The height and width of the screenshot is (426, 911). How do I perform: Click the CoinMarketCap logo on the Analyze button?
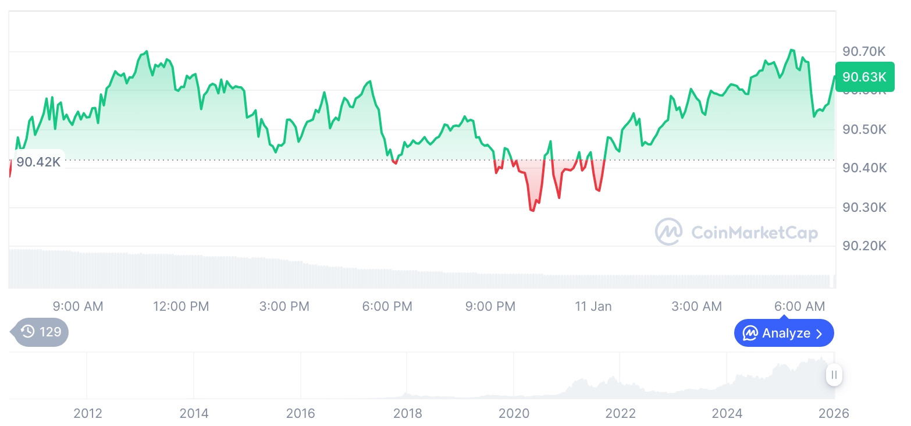[x=750, y=333]
